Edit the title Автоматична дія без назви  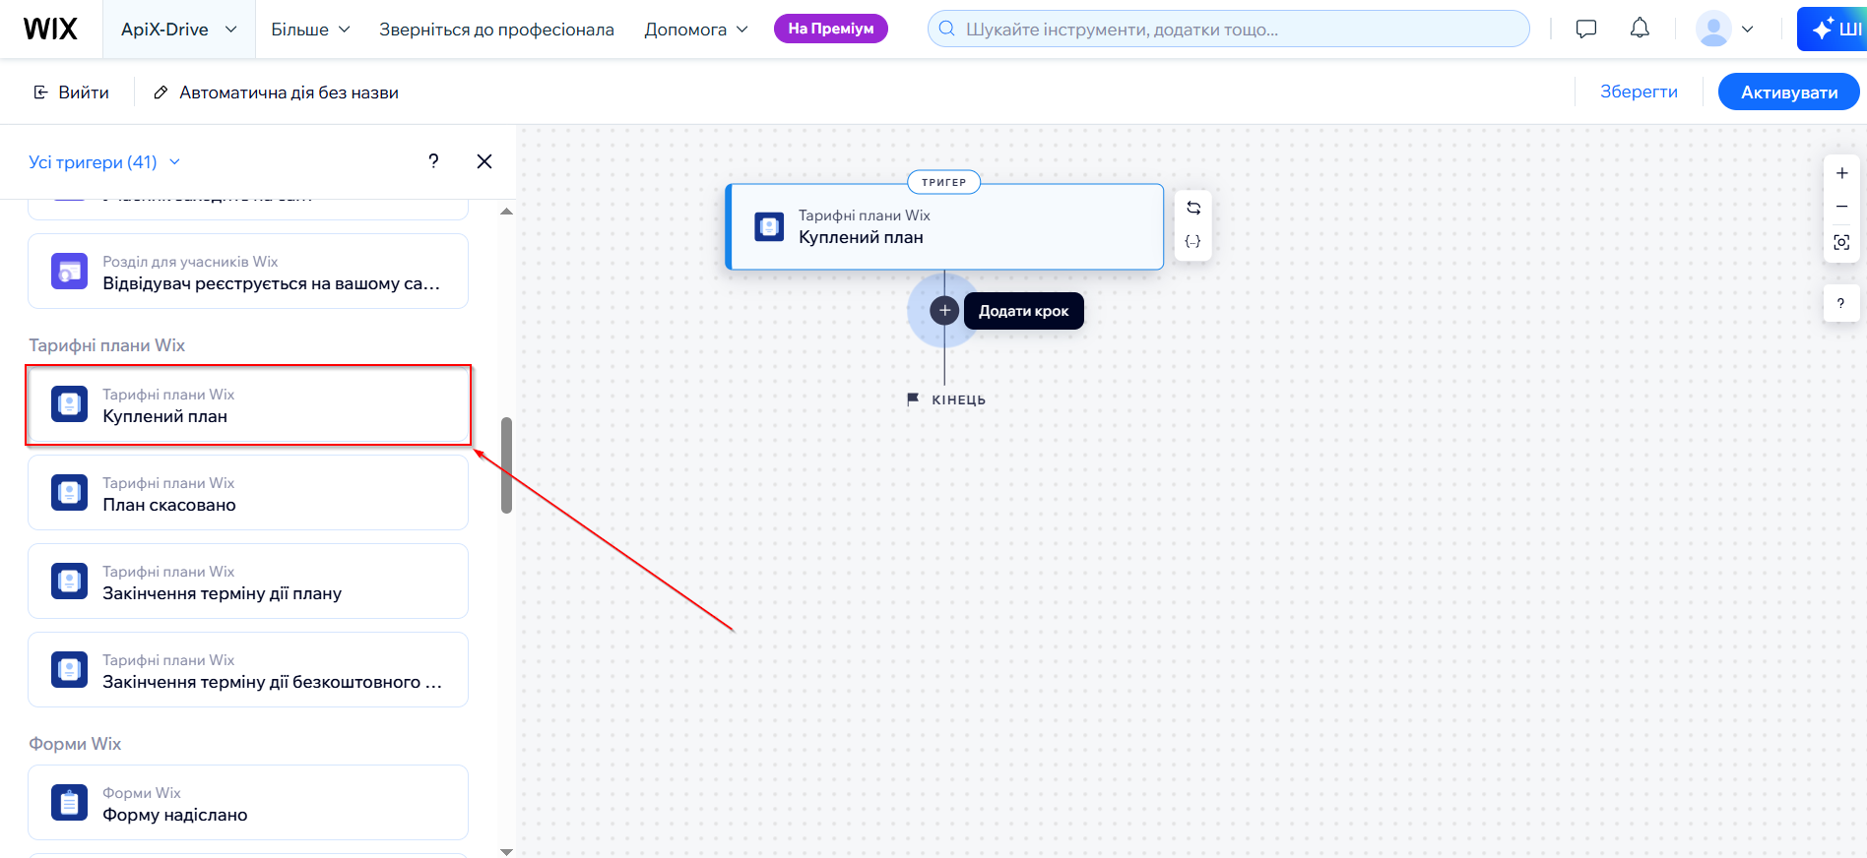point(289,92)
